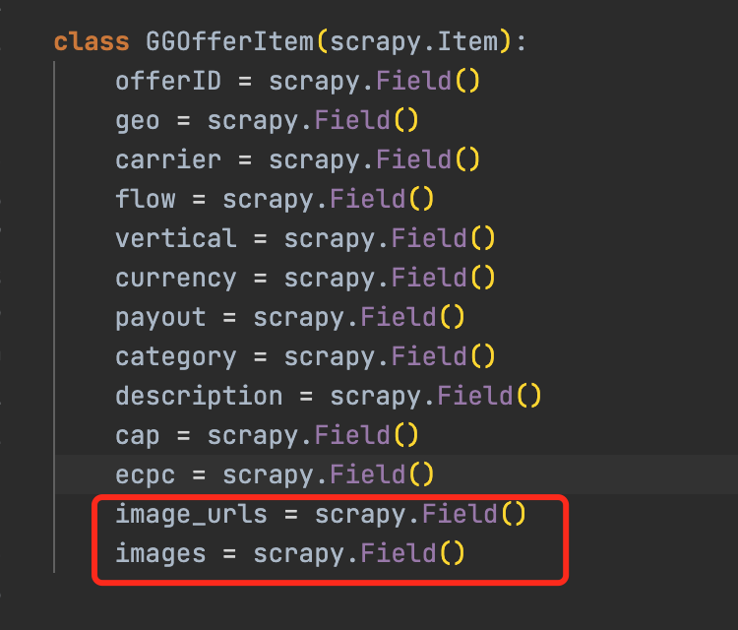Viewport: 738px width, 630px height.
Task: Click the ecpc field on highlighted line
Action: point(145,474)
